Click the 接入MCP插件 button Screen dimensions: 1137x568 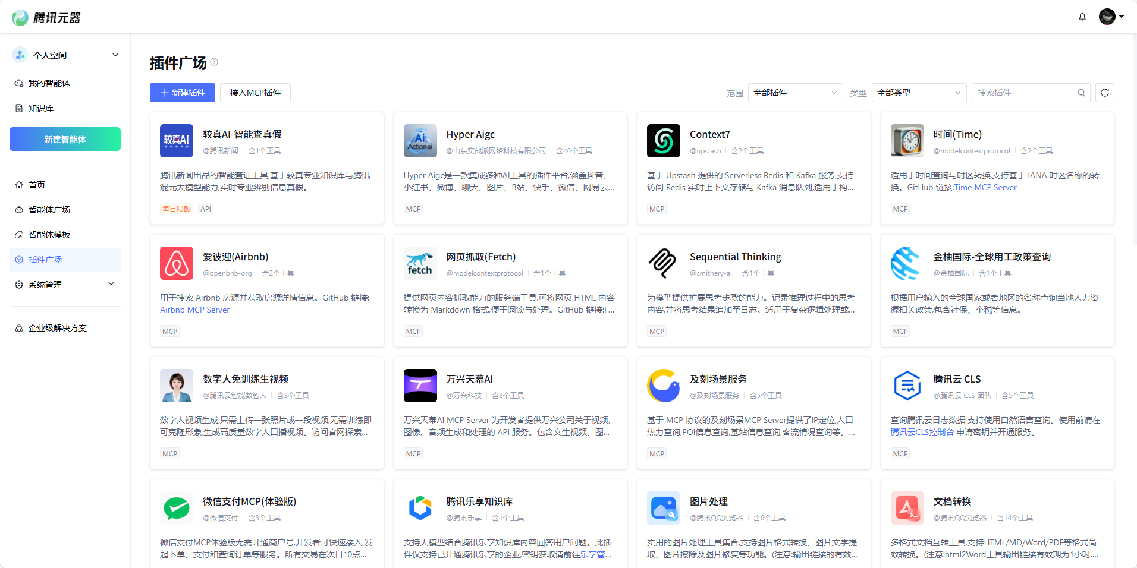(255, 93)
